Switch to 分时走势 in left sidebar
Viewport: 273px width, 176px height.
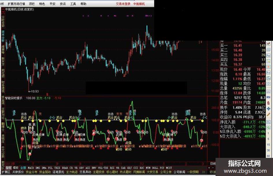[x=3, y=21]
